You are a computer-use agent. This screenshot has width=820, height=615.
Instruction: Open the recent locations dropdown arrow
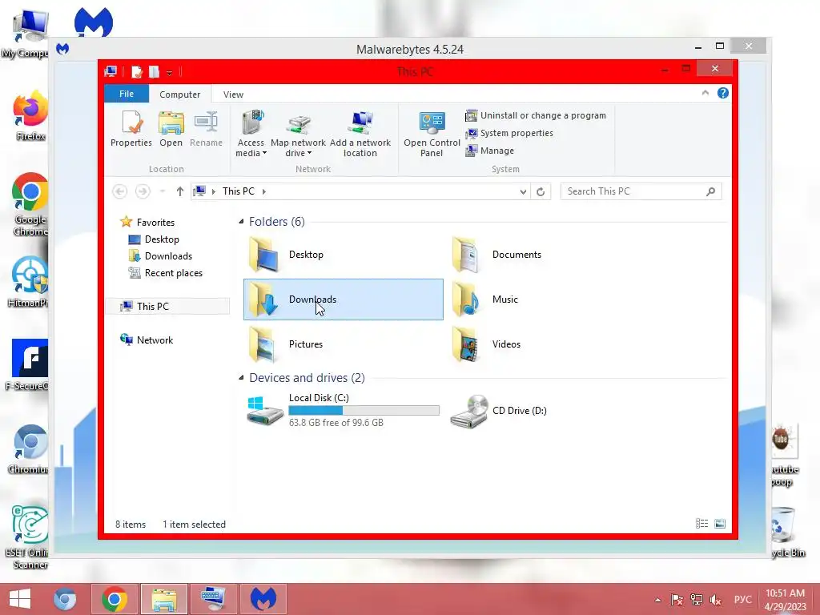pyautogui.click(x=163, y=191)
